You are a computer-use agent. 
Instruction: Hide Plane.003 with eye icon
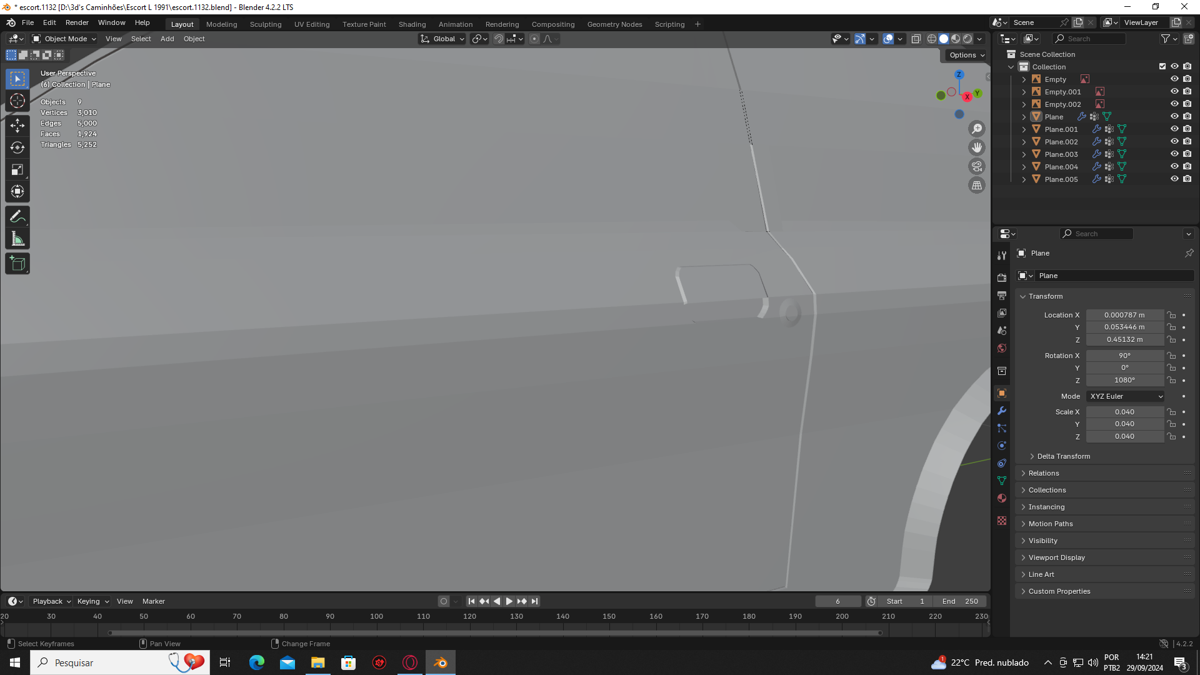pyautogui.click(x=1174, y=154)
